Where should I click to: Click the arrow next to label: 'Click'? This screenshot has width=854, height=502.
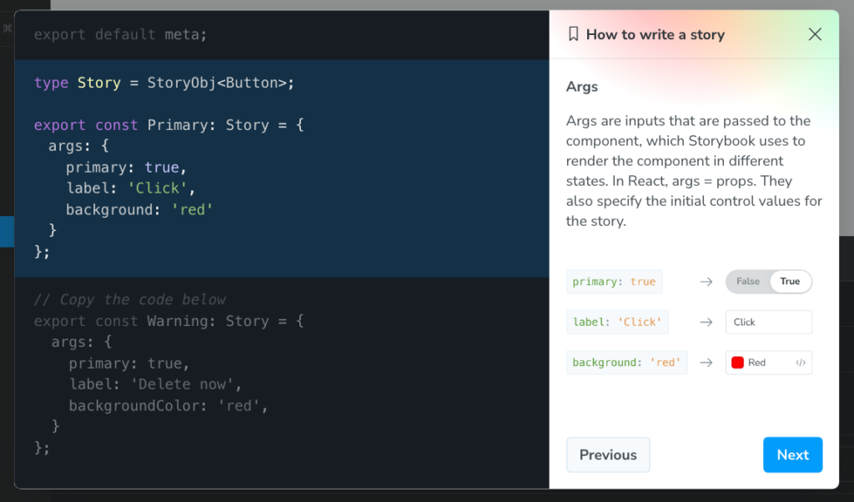(x=706, y=322)
